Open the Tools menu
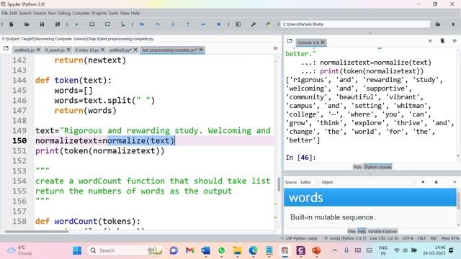Image resolution: width=461 pixels, height=259 pixels. 113,13
